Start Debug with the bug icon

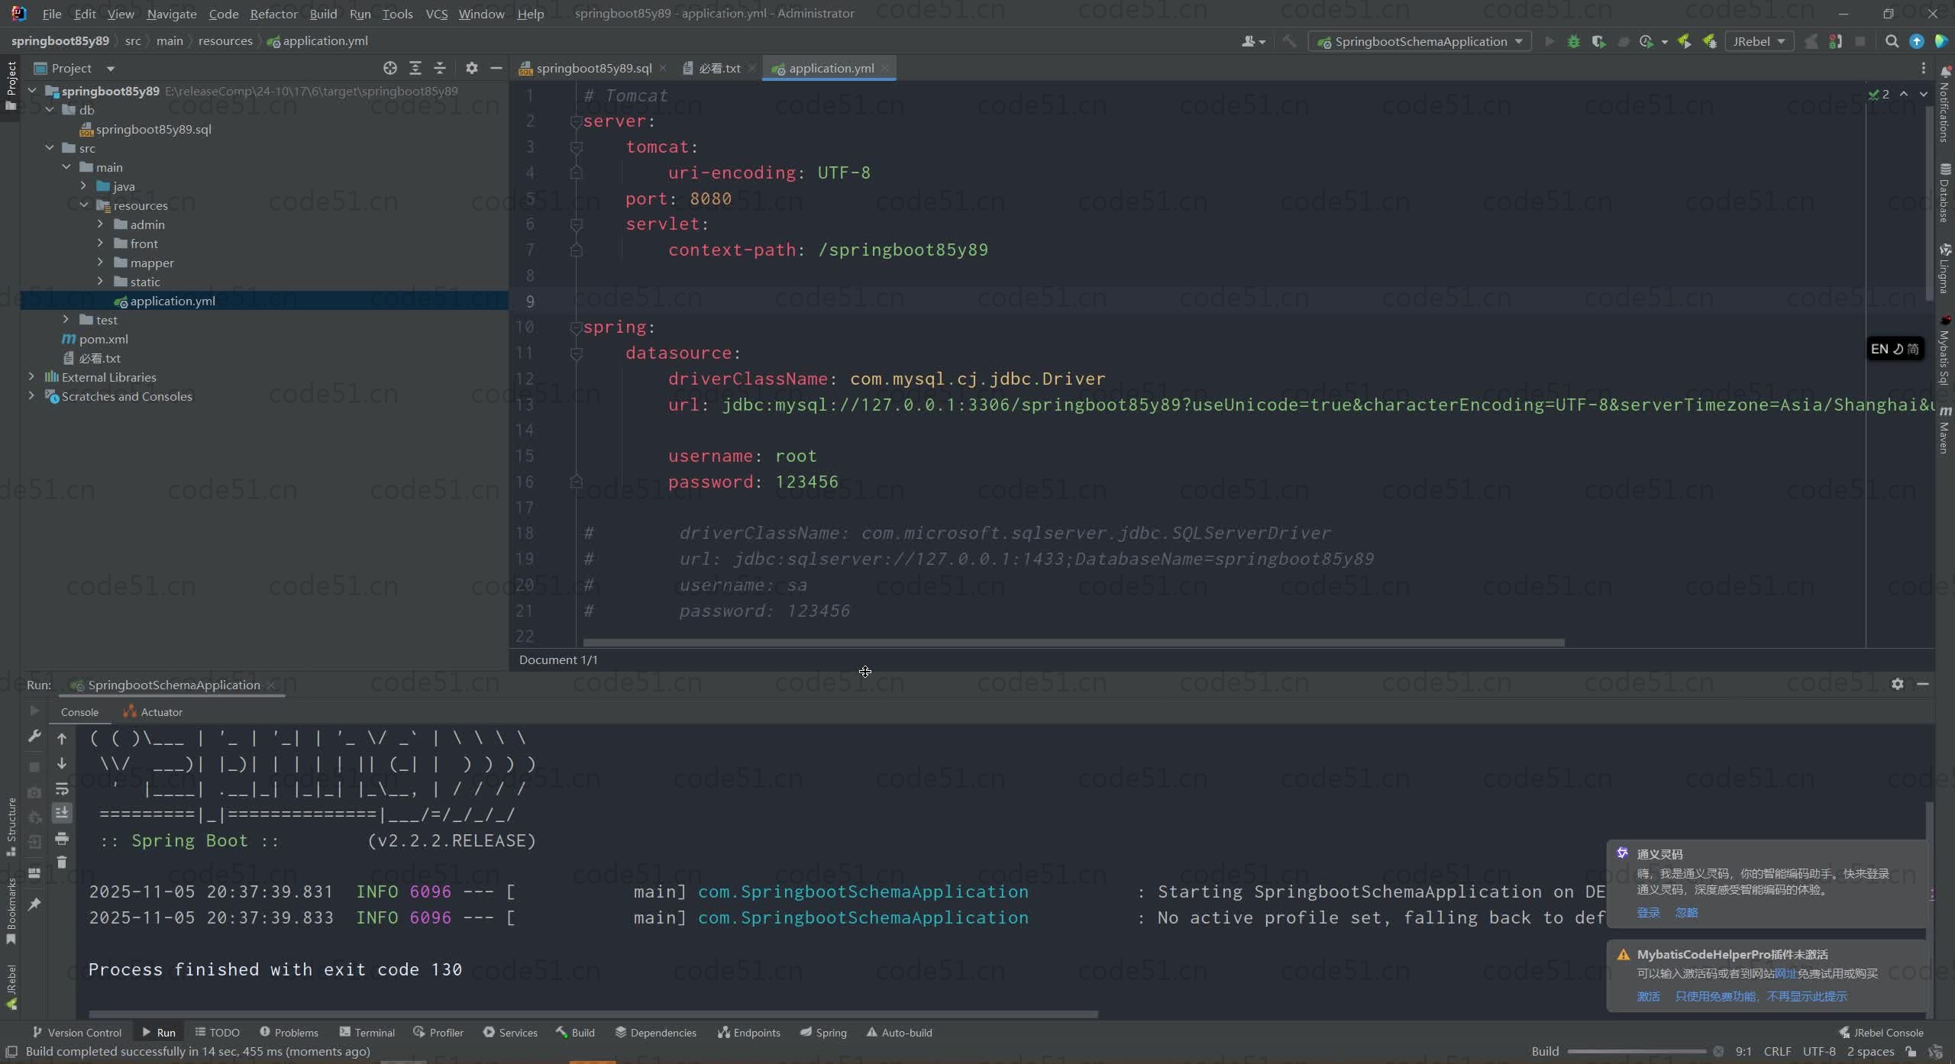click(1573, 40)
